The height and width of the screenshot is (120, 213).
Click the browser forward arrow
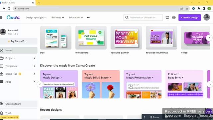pyautogui.click(x=4, y=8)
